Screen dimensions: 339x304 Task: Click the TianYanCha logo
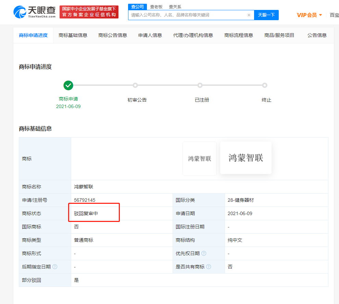(x=35, y=12)
